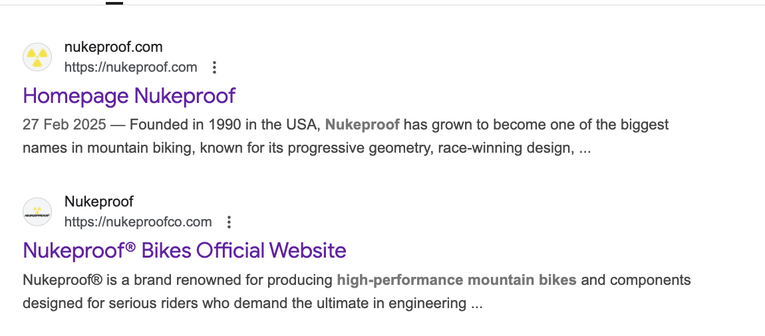Image resolution: width=765 pixels, height=336 pixels.
Task: Click the yellow radiation favicon for nukeproof.com
Action: click(37, 57)
